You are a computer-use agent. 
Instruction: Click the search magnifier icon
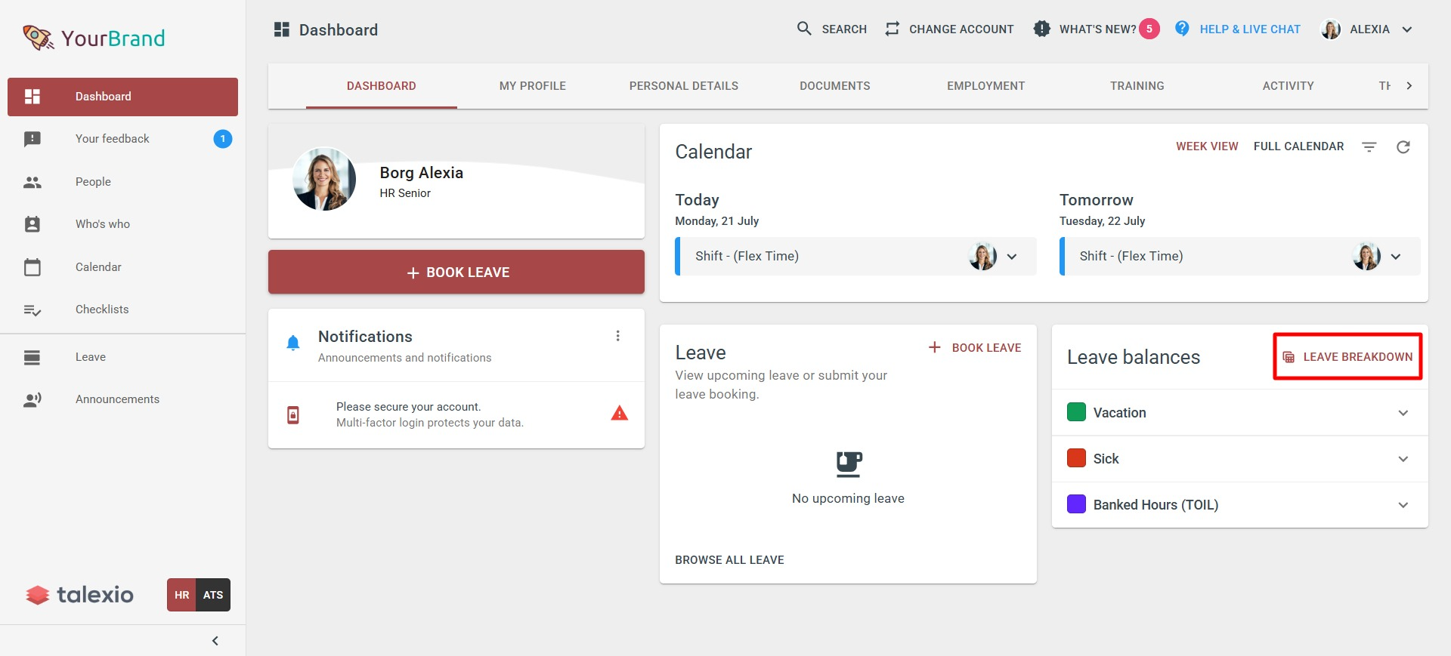click(x=804, y=29)
